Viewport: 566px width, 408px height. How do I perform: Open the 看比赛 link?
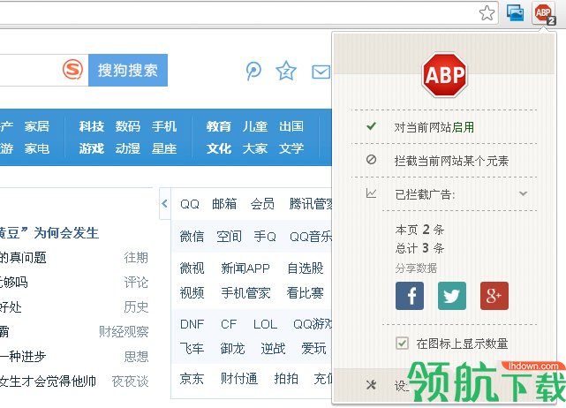click(305, 293)
